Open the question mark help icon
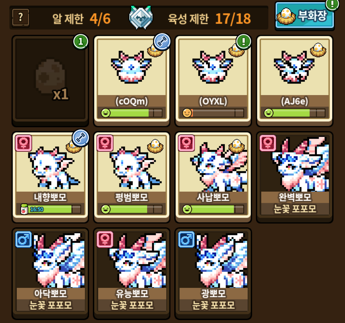Image resolution: width=345 pixels, height=323 pixels. [x=20, y=17]
